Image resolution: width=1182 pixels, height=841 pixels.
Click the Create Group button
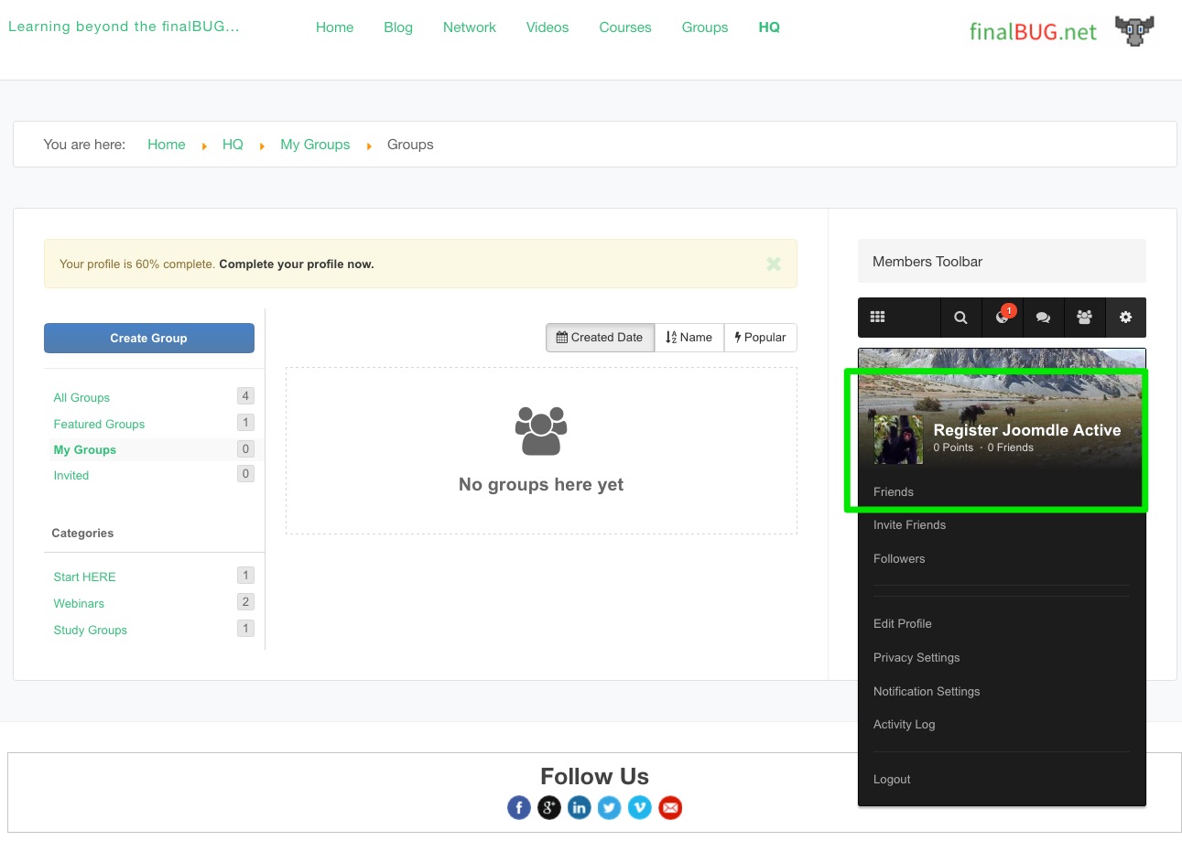(x=149, y=338)
